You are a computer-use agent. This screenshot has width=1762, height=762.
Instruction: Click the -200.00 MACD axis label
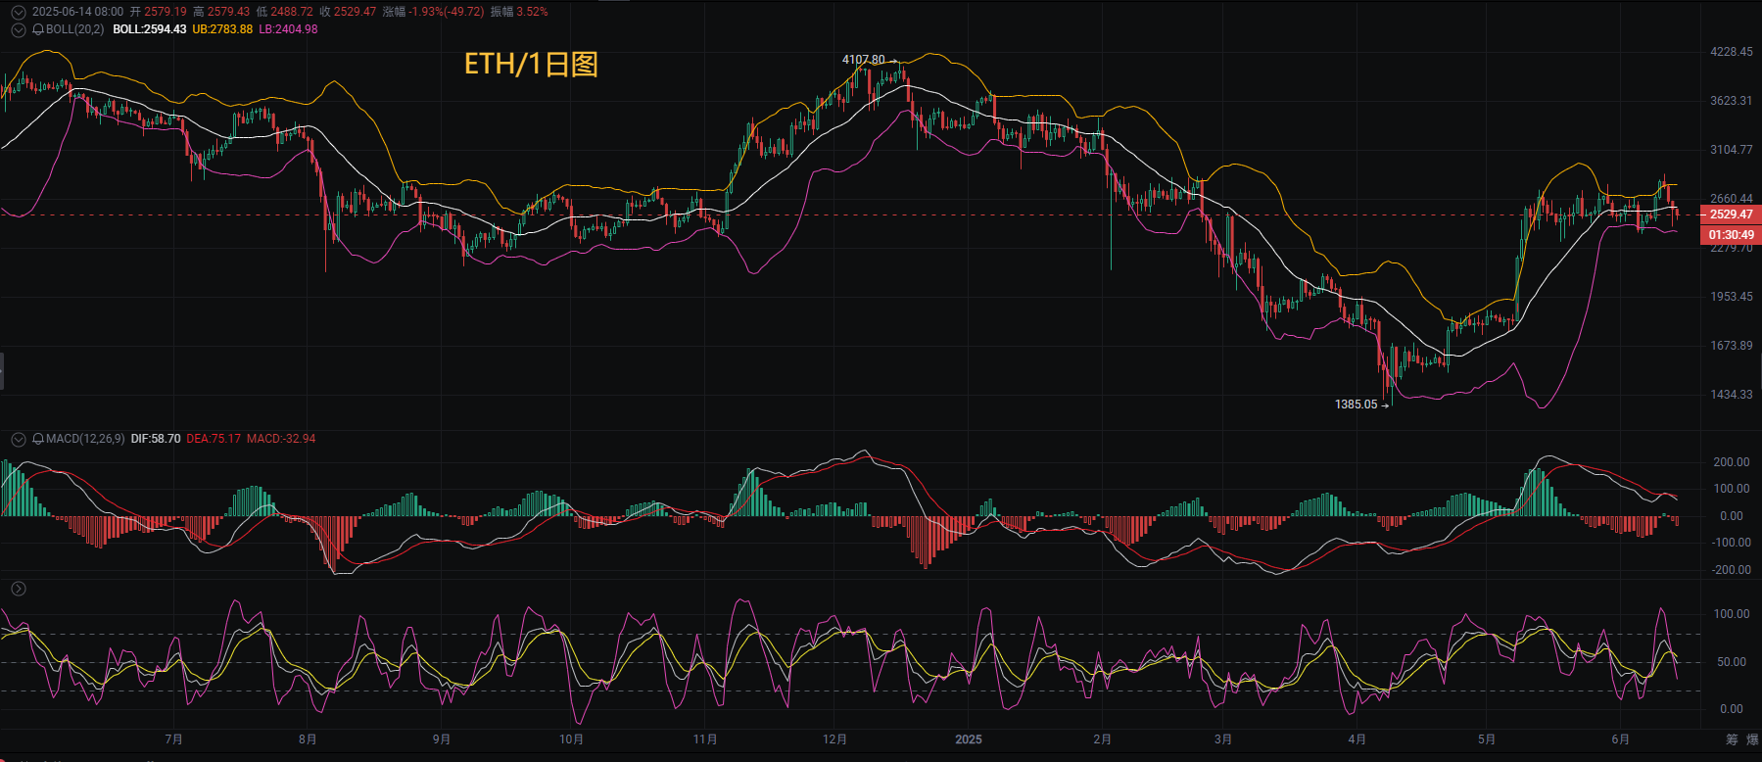[1731, 570]
